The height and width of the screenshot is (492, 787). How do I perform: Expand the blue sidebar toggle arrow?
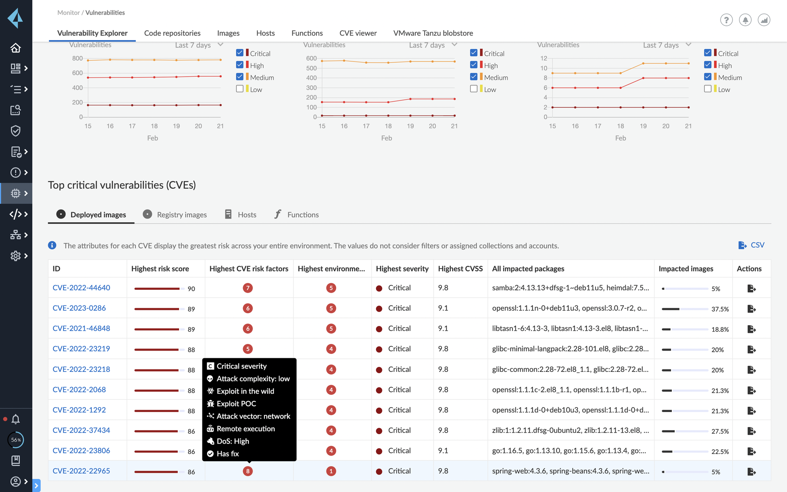36,485
